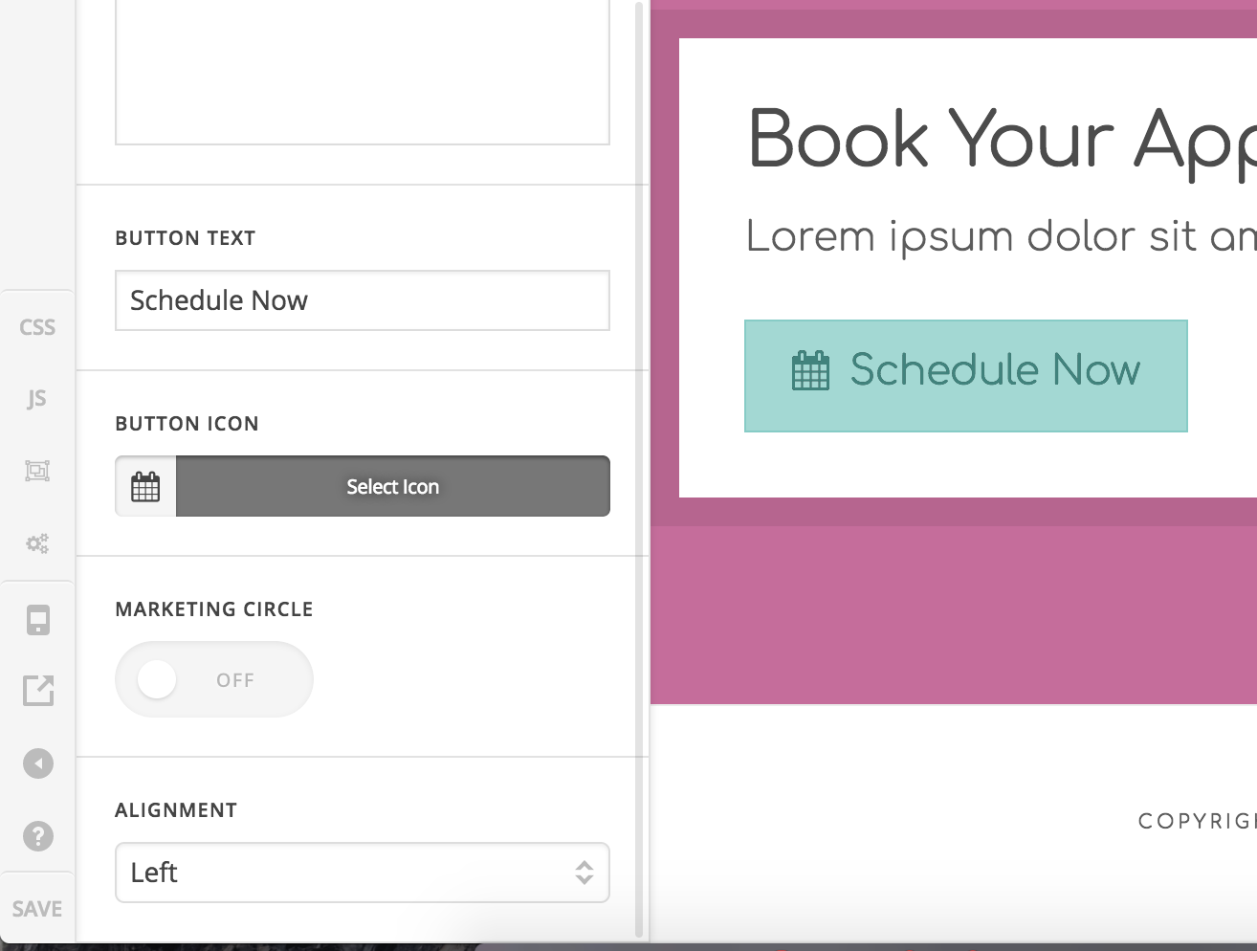The height and width of the screenshot is (951, 1257).
Task: Click the Button Text input field
Action: 362,300
